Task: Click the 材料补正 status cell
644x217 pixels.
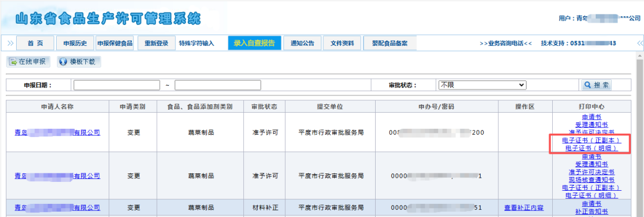Action: [x=264, y=207]
